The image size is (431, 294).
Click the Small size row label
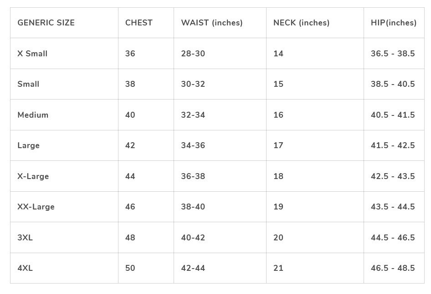click(x=28, y=84)
